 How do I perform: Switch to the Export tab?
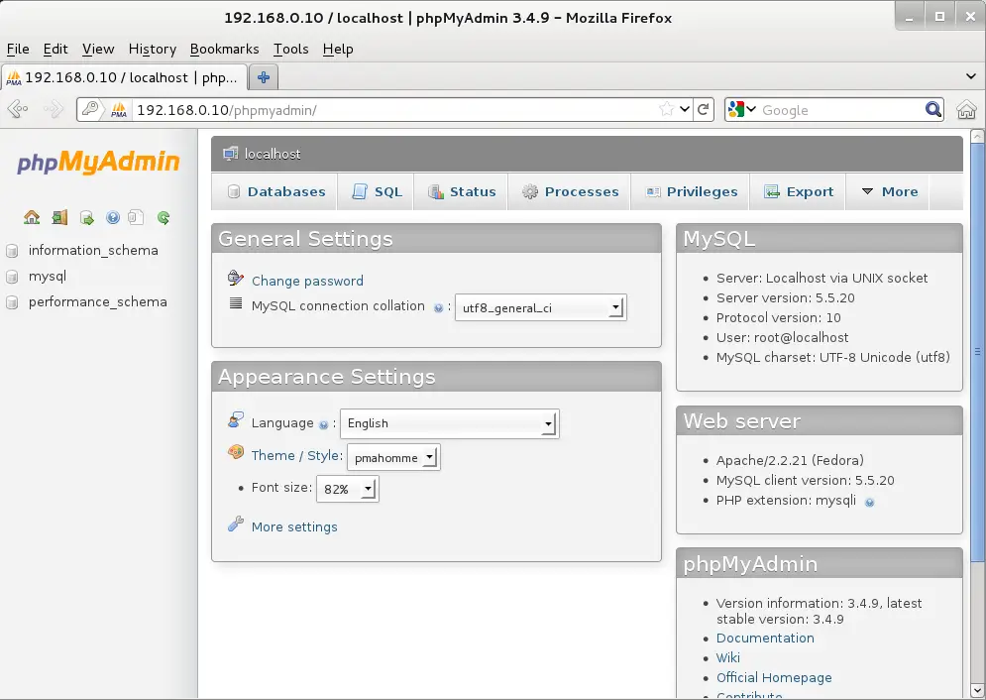click(x=798, y=191)
